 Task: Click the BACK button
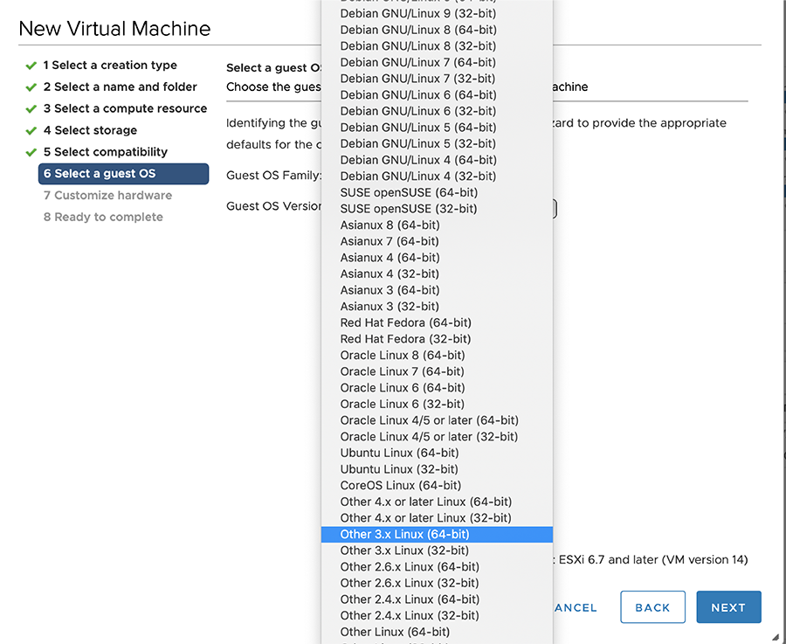click(652, 607)
